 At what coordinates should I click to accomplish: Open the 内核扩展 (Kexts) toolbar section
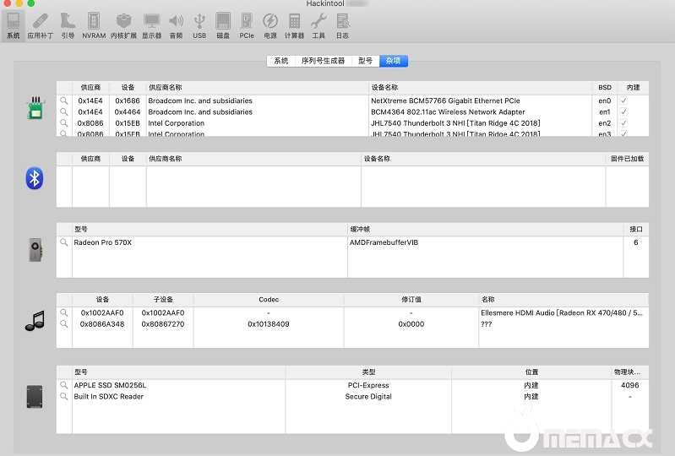point(124,24)
